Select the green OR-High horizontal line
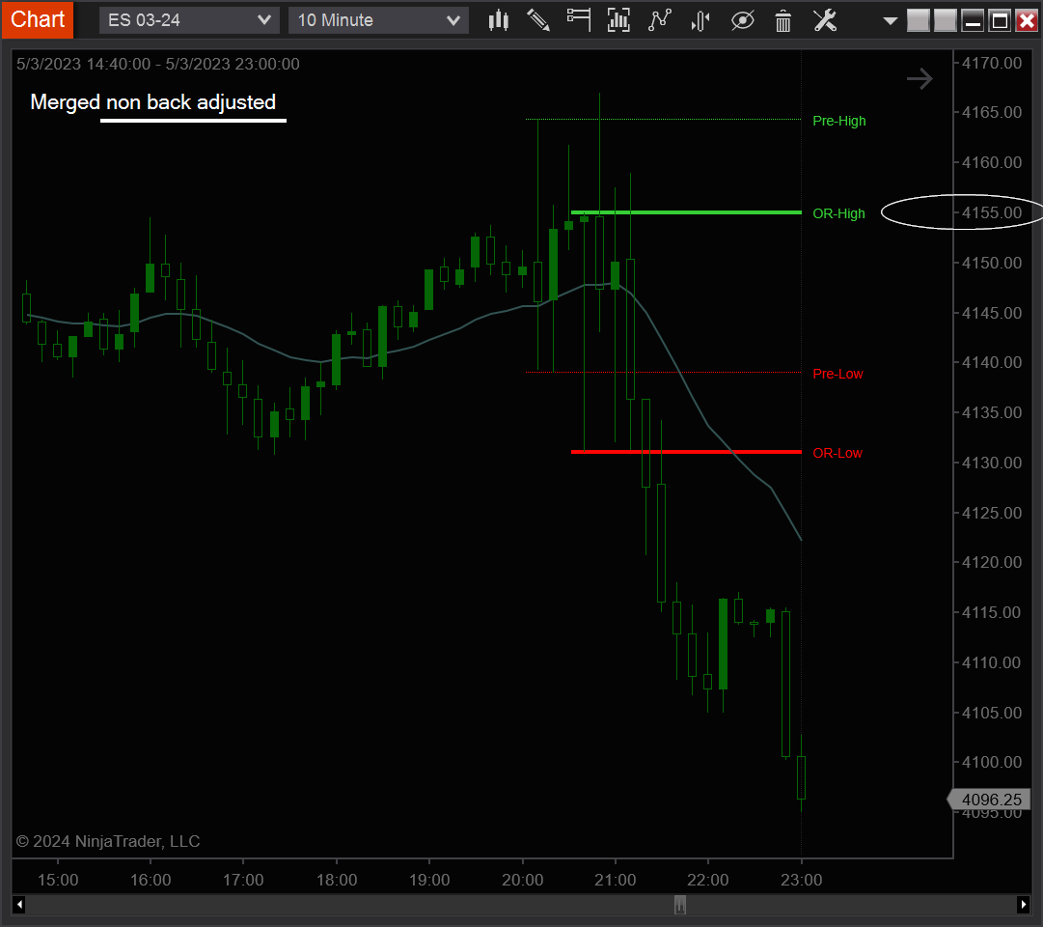Image resolution: width=1043 pixels, height=927 pixels. click(686, 212)
